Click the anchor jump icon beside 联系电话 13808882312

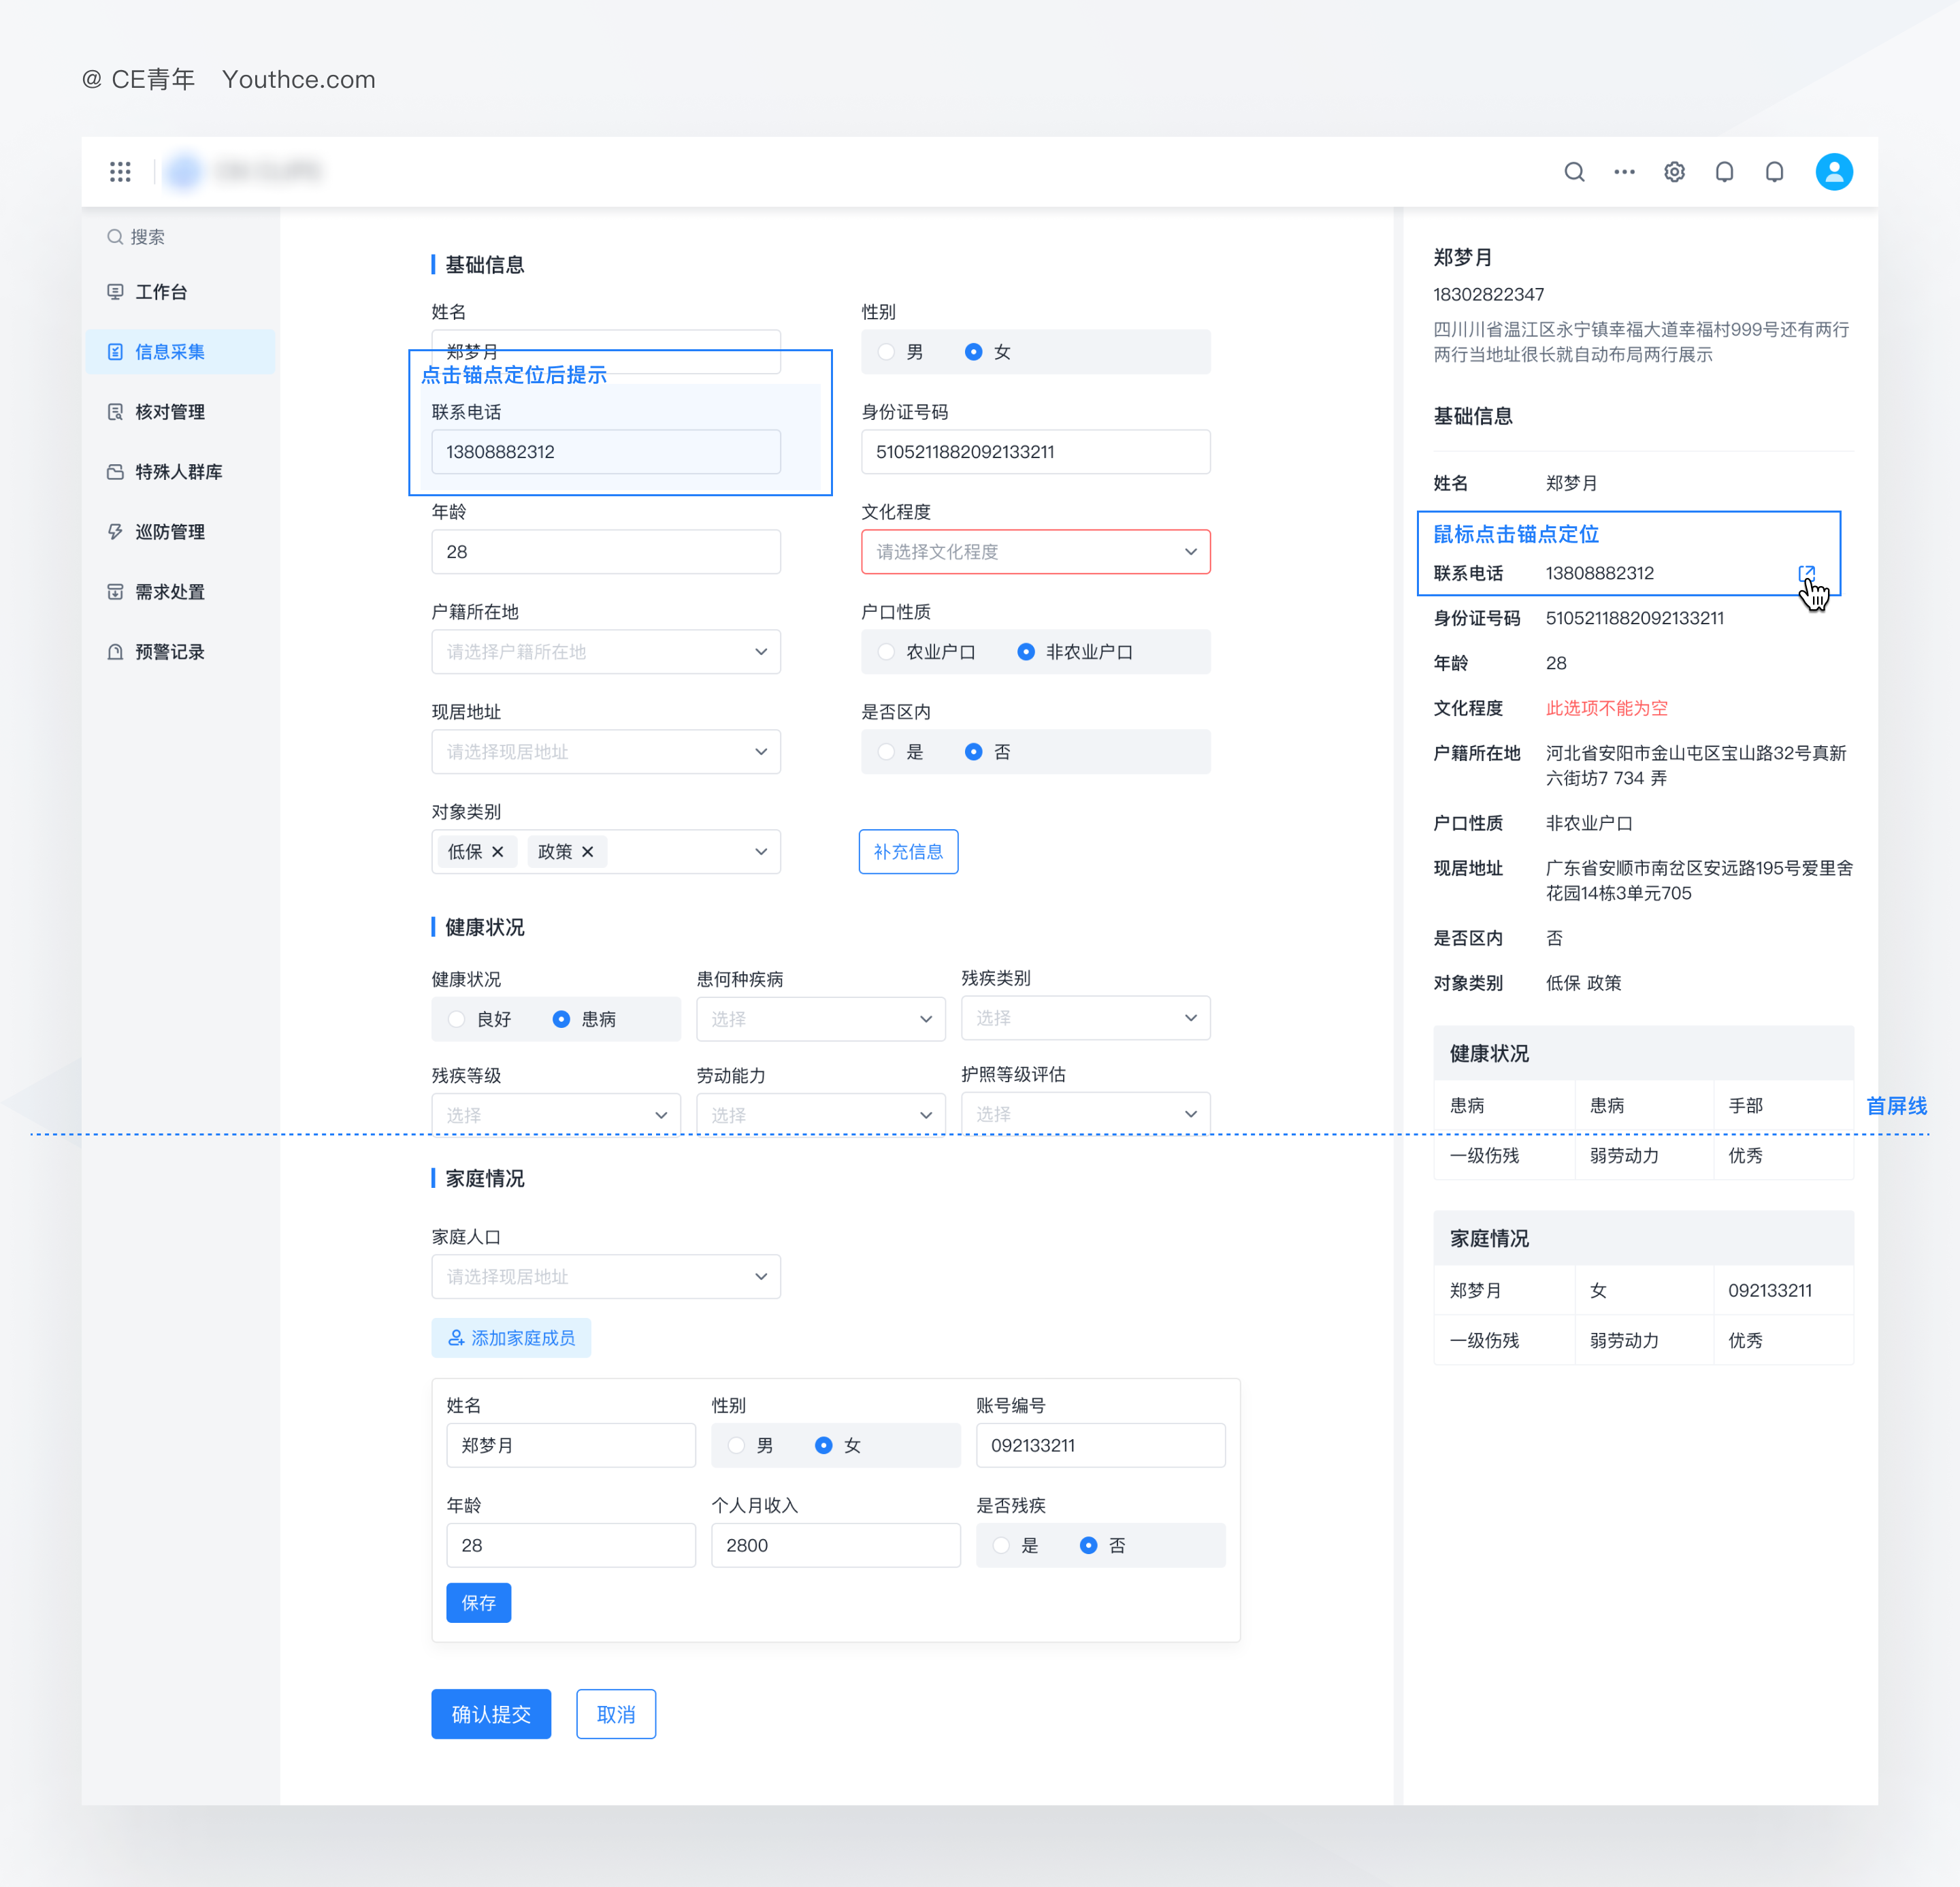pyautogui.click(x=1806, y=573)
